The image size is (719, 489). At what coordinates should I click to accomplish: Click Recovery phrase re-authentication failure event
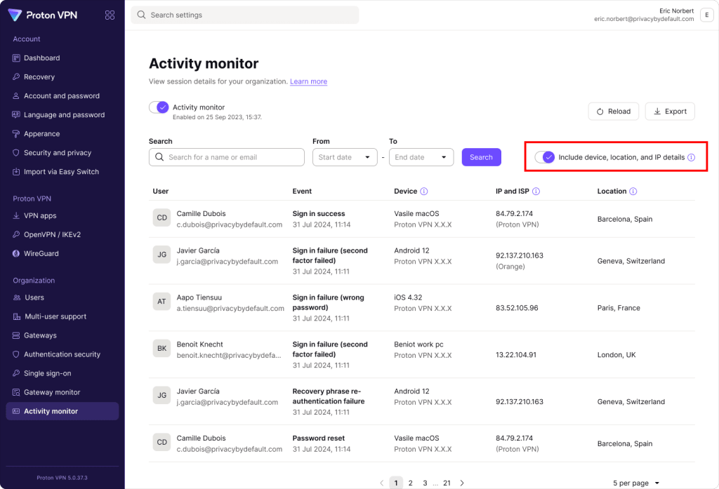click(x=329, y=396)
